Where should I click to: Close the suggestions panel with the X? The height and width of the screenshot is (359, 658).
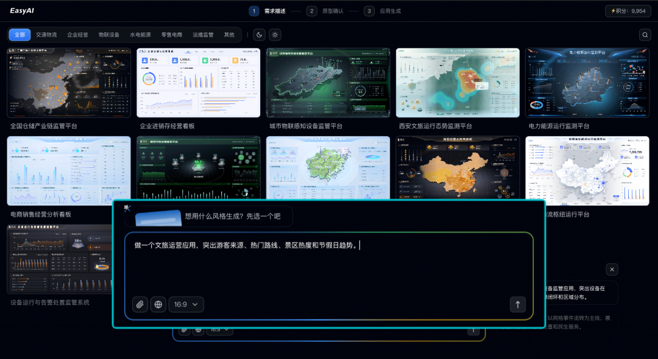tap(612, 270)
